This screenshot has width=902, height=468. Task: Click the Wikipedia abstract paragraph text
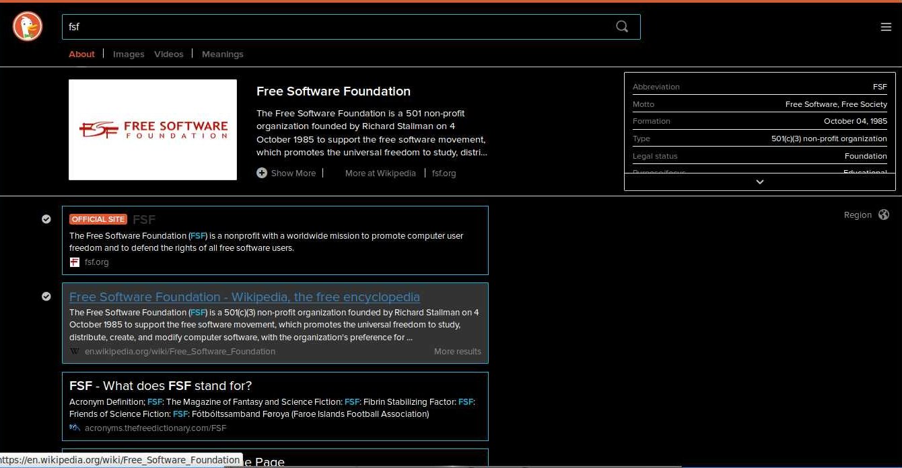point(371,132)
